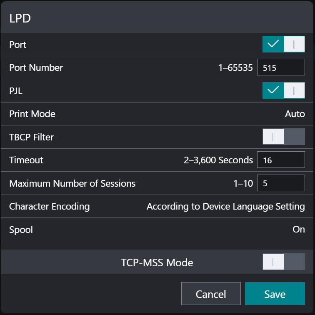Open the Print Mode Auto setting

pos(295,114)
